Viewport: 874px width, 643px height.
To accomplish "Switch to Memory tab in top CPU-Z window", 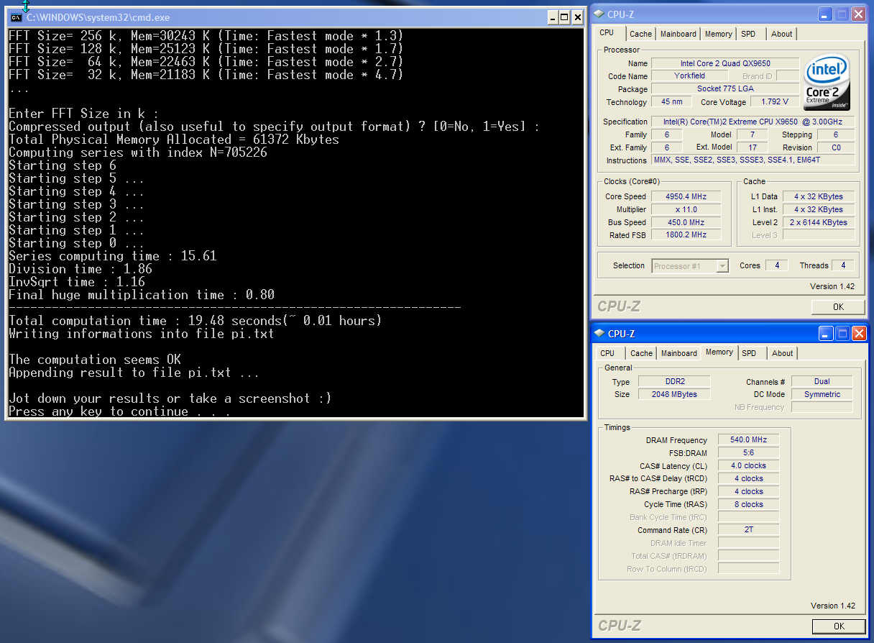I will coord(718,34).
